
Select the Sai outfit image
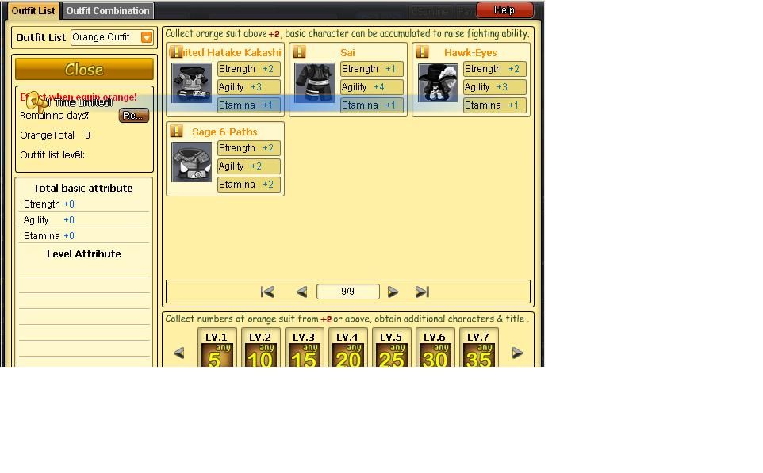[314, 82]
